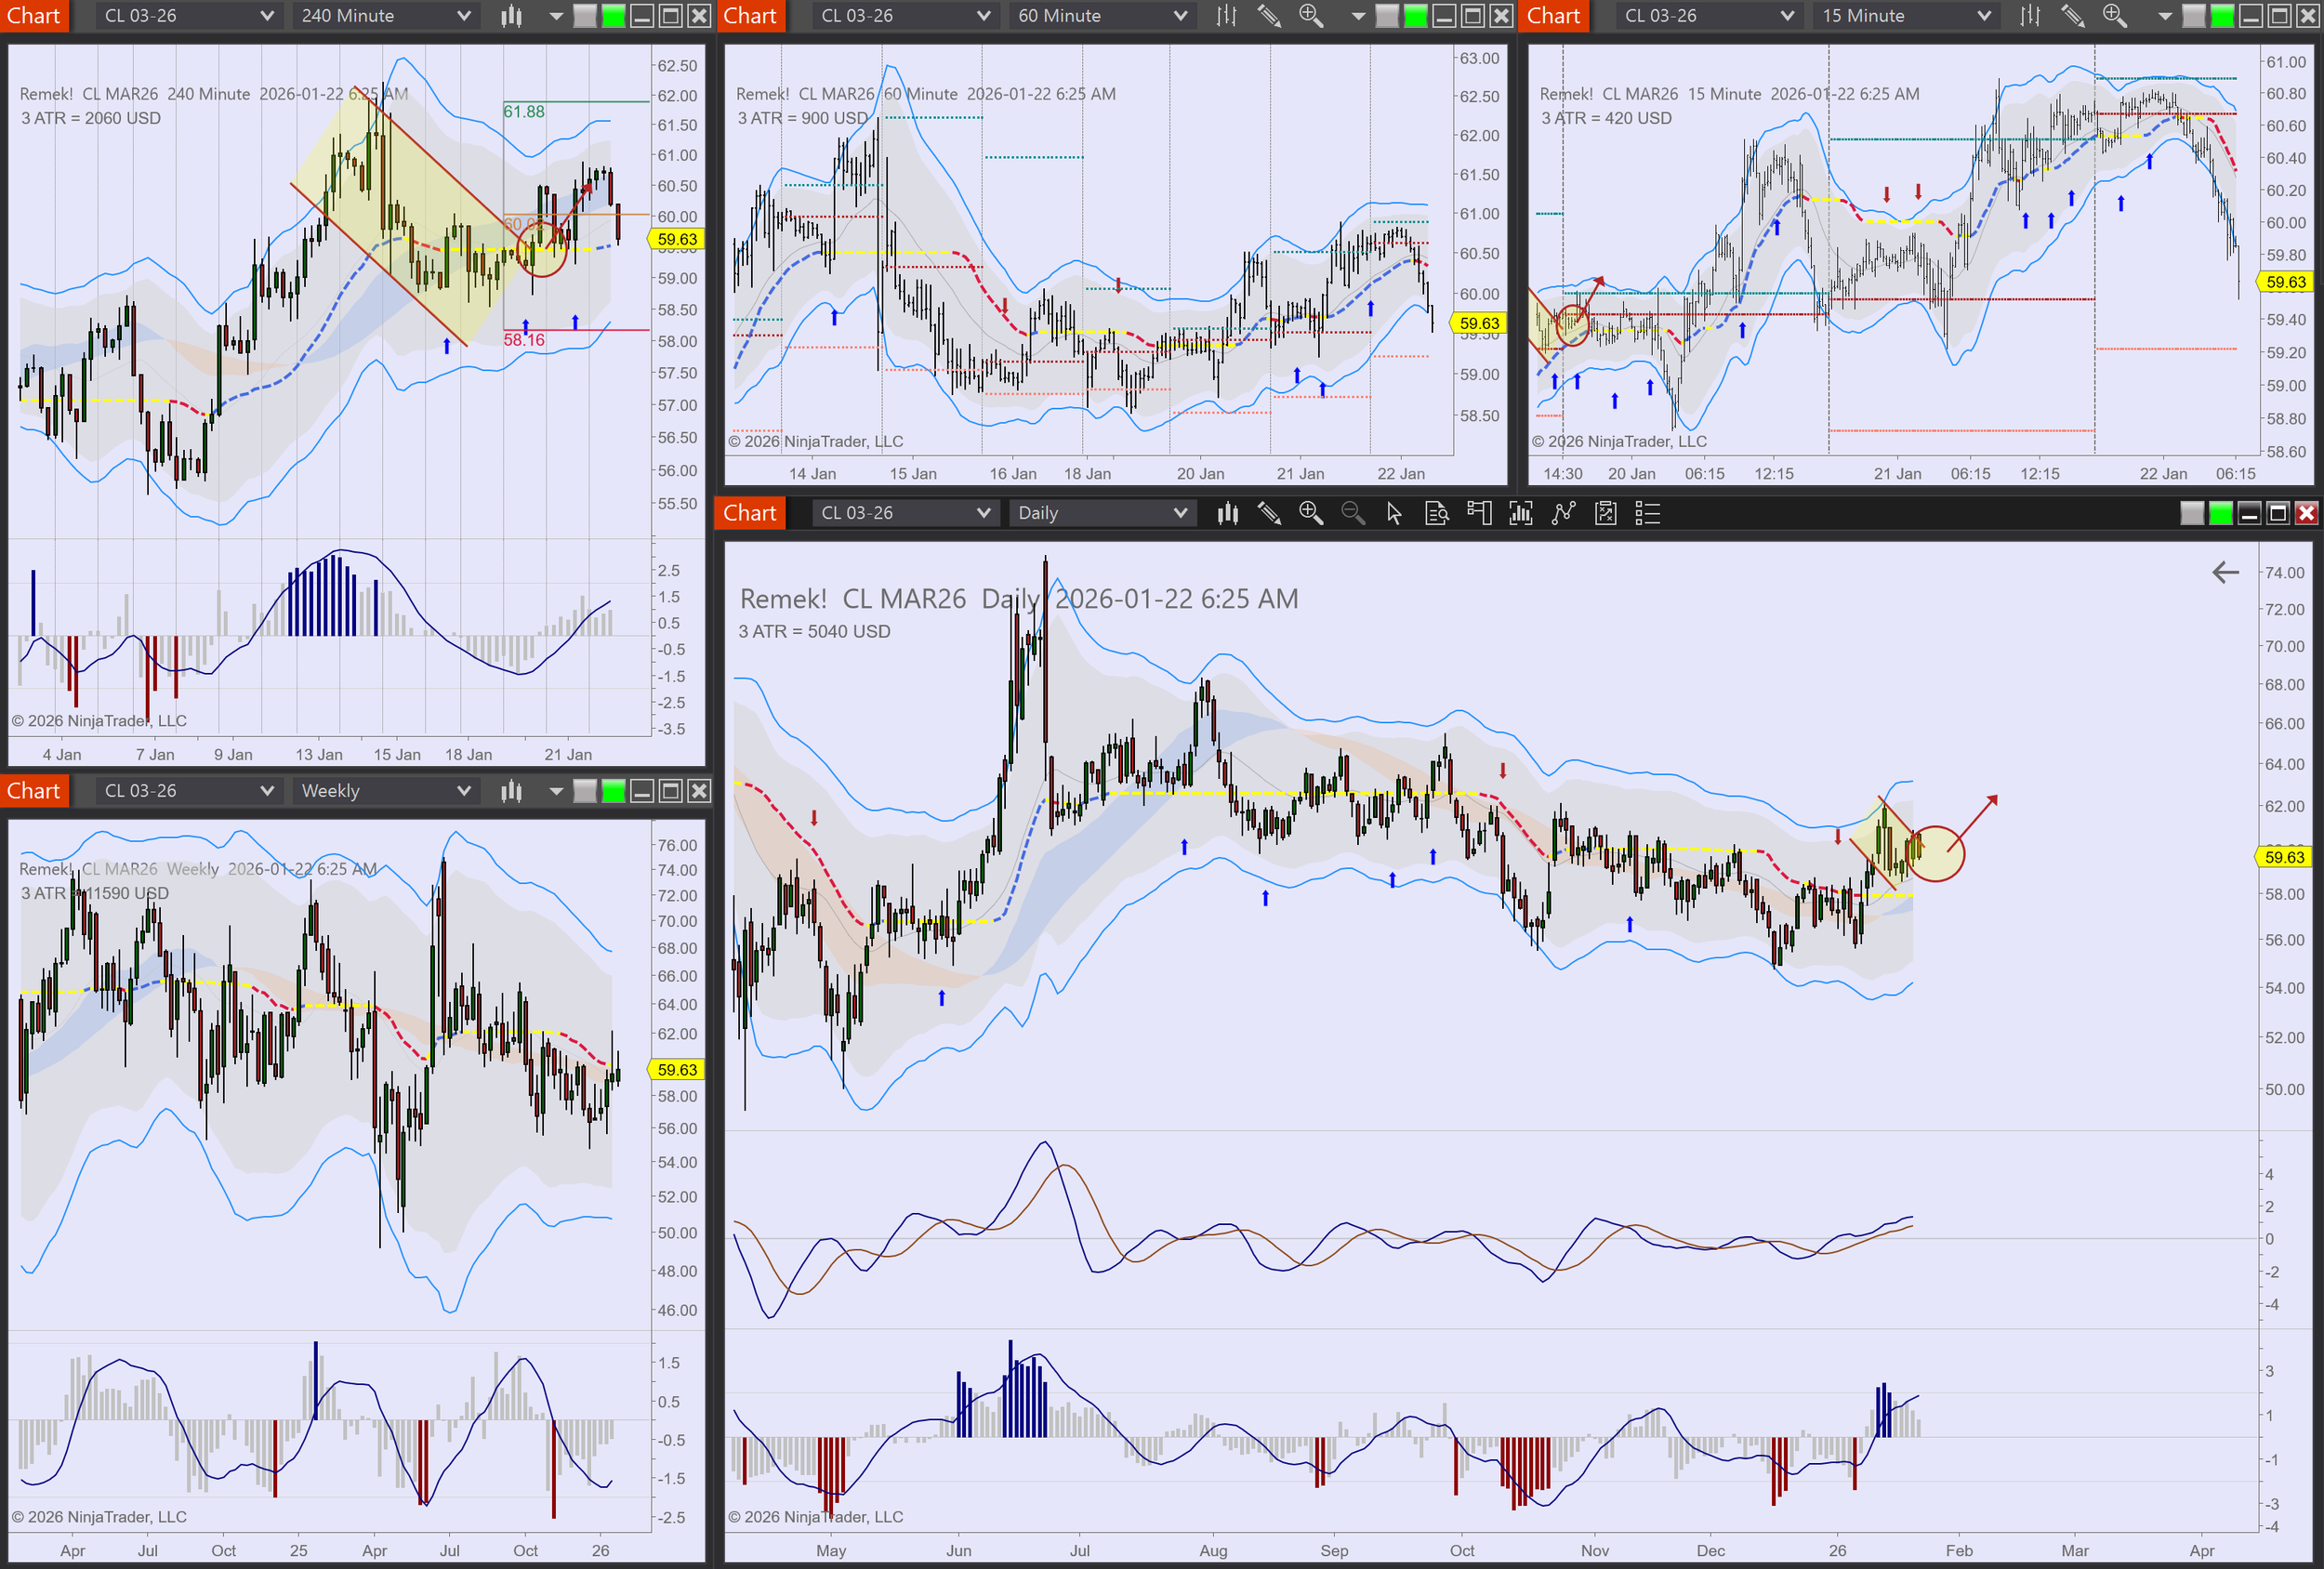2324x1569 pixels.
Task: Open Indicators icon on Daily chart
Action: [x=1521, y=513]
